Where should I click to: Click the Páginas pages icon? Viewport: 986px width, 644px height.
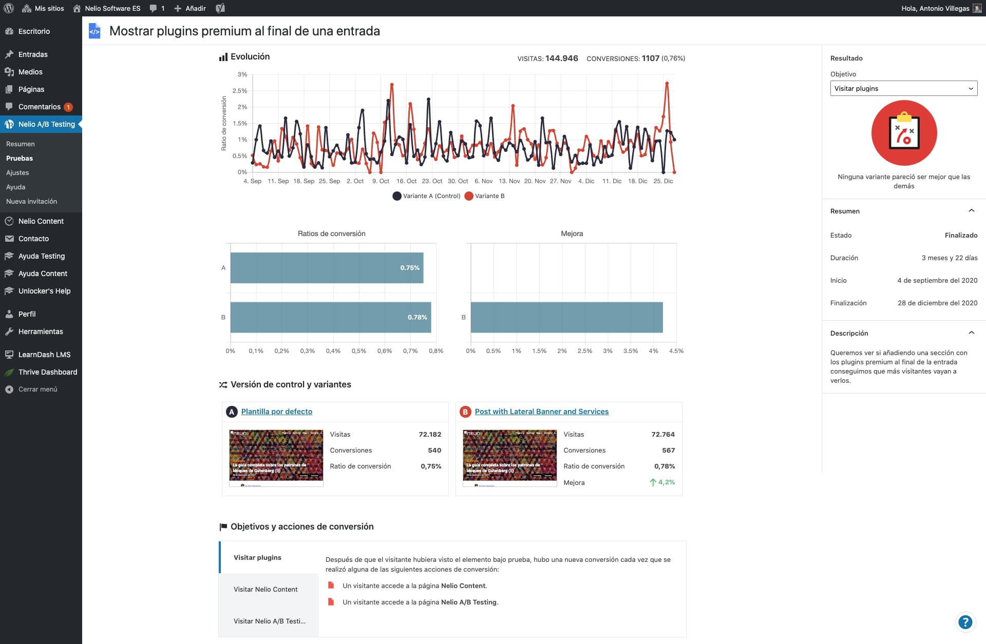[x=9, y=89]
